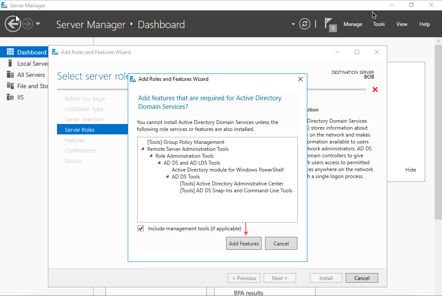Select AD DS Snap-Ins and Command-Line Tools
This screenshot has height=296, width=442.
236,191
